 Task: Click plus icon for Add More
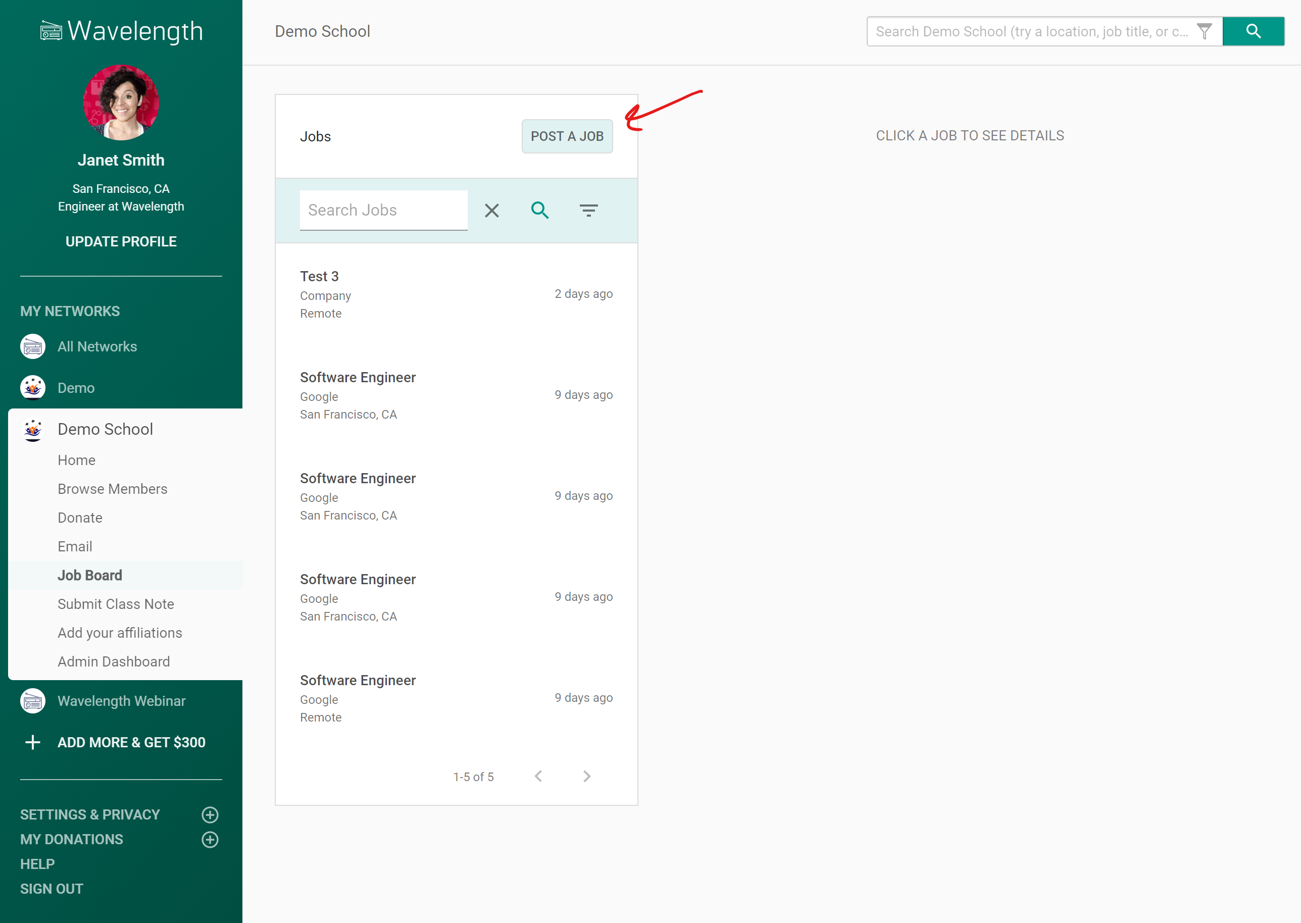(33, 742)
